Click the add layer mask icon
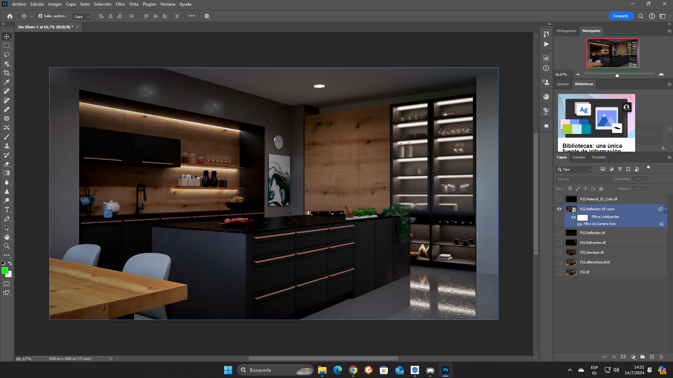Screen dimensions: 673x378 [623, 357]
